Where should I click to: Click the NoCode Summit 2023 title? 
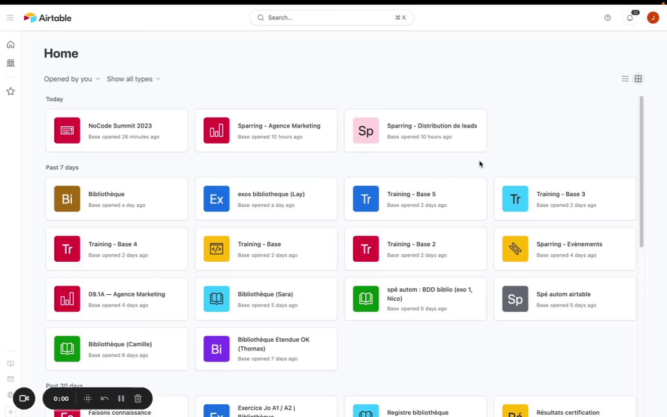120,126
